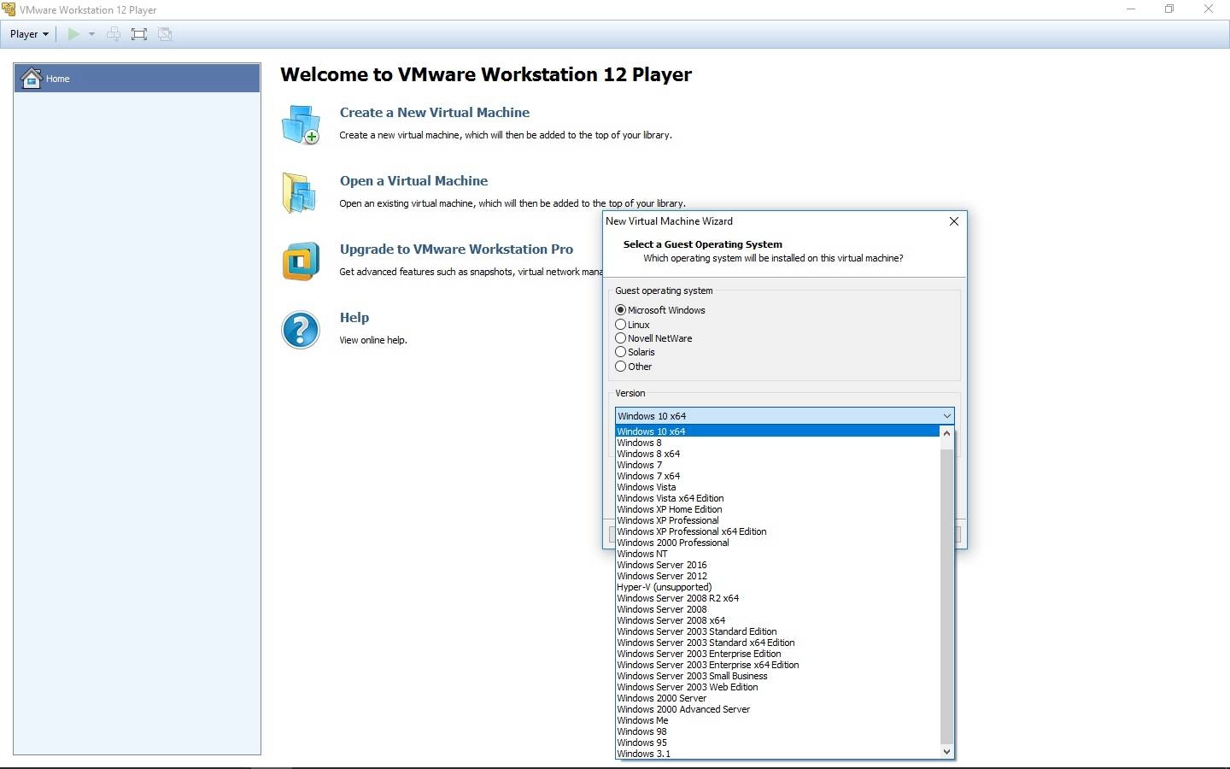Choose Windows Server 2003 Enterprise x64 Edition
Screen dimensions: 1230x769
pos(777,665)
